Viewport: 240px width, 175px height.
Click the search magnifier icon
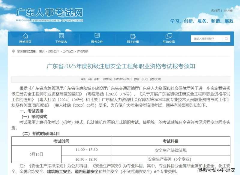pyautogui.click(x=226, y=39)
